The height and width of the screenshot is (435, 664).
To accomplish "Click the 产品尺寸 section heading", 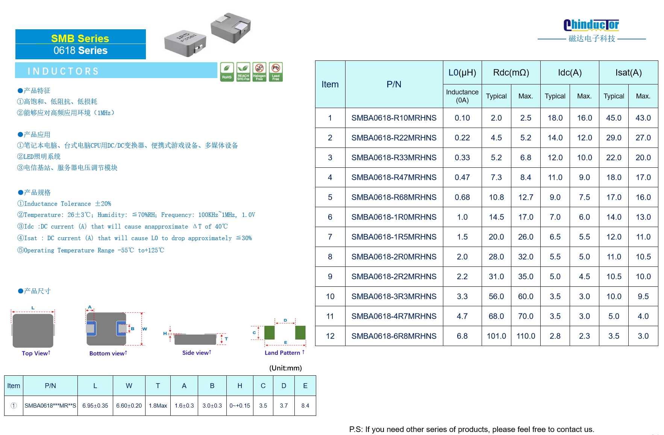I will tap(34, 291).
